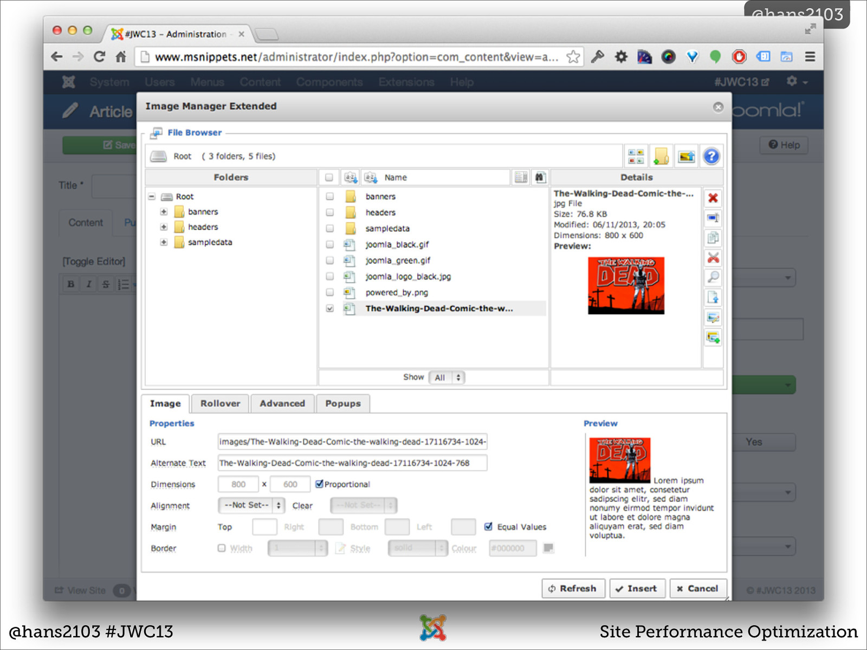Copy the selected file
867x650 pixels.
713,238
